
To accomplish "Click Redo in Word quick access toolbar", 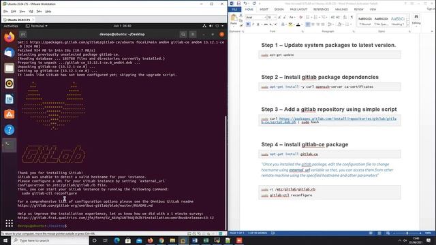I will click(x=254, y=3).
